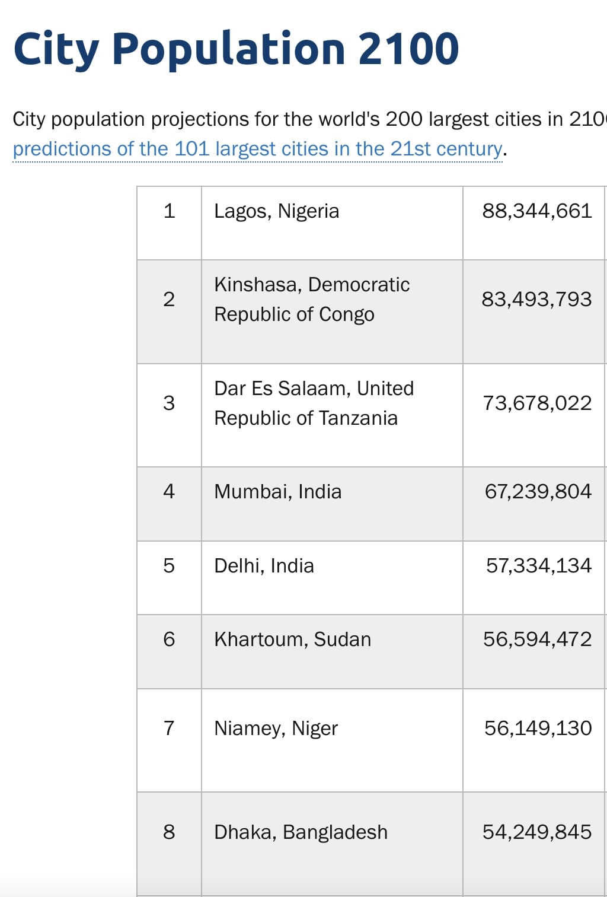Select the Mumbai, India city cell
This screenshot has height=897, width=607.
(278, 492)
